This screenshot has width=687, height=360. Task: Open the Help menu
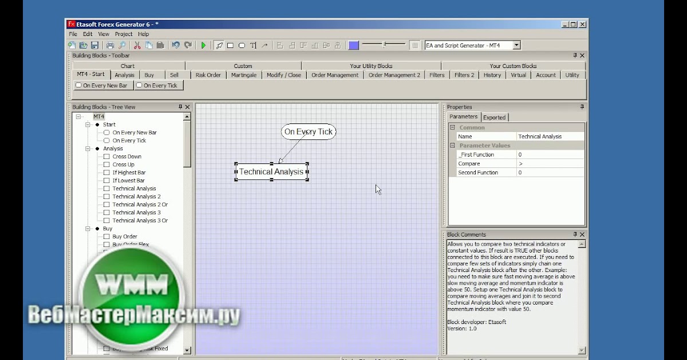click(143, 34)
